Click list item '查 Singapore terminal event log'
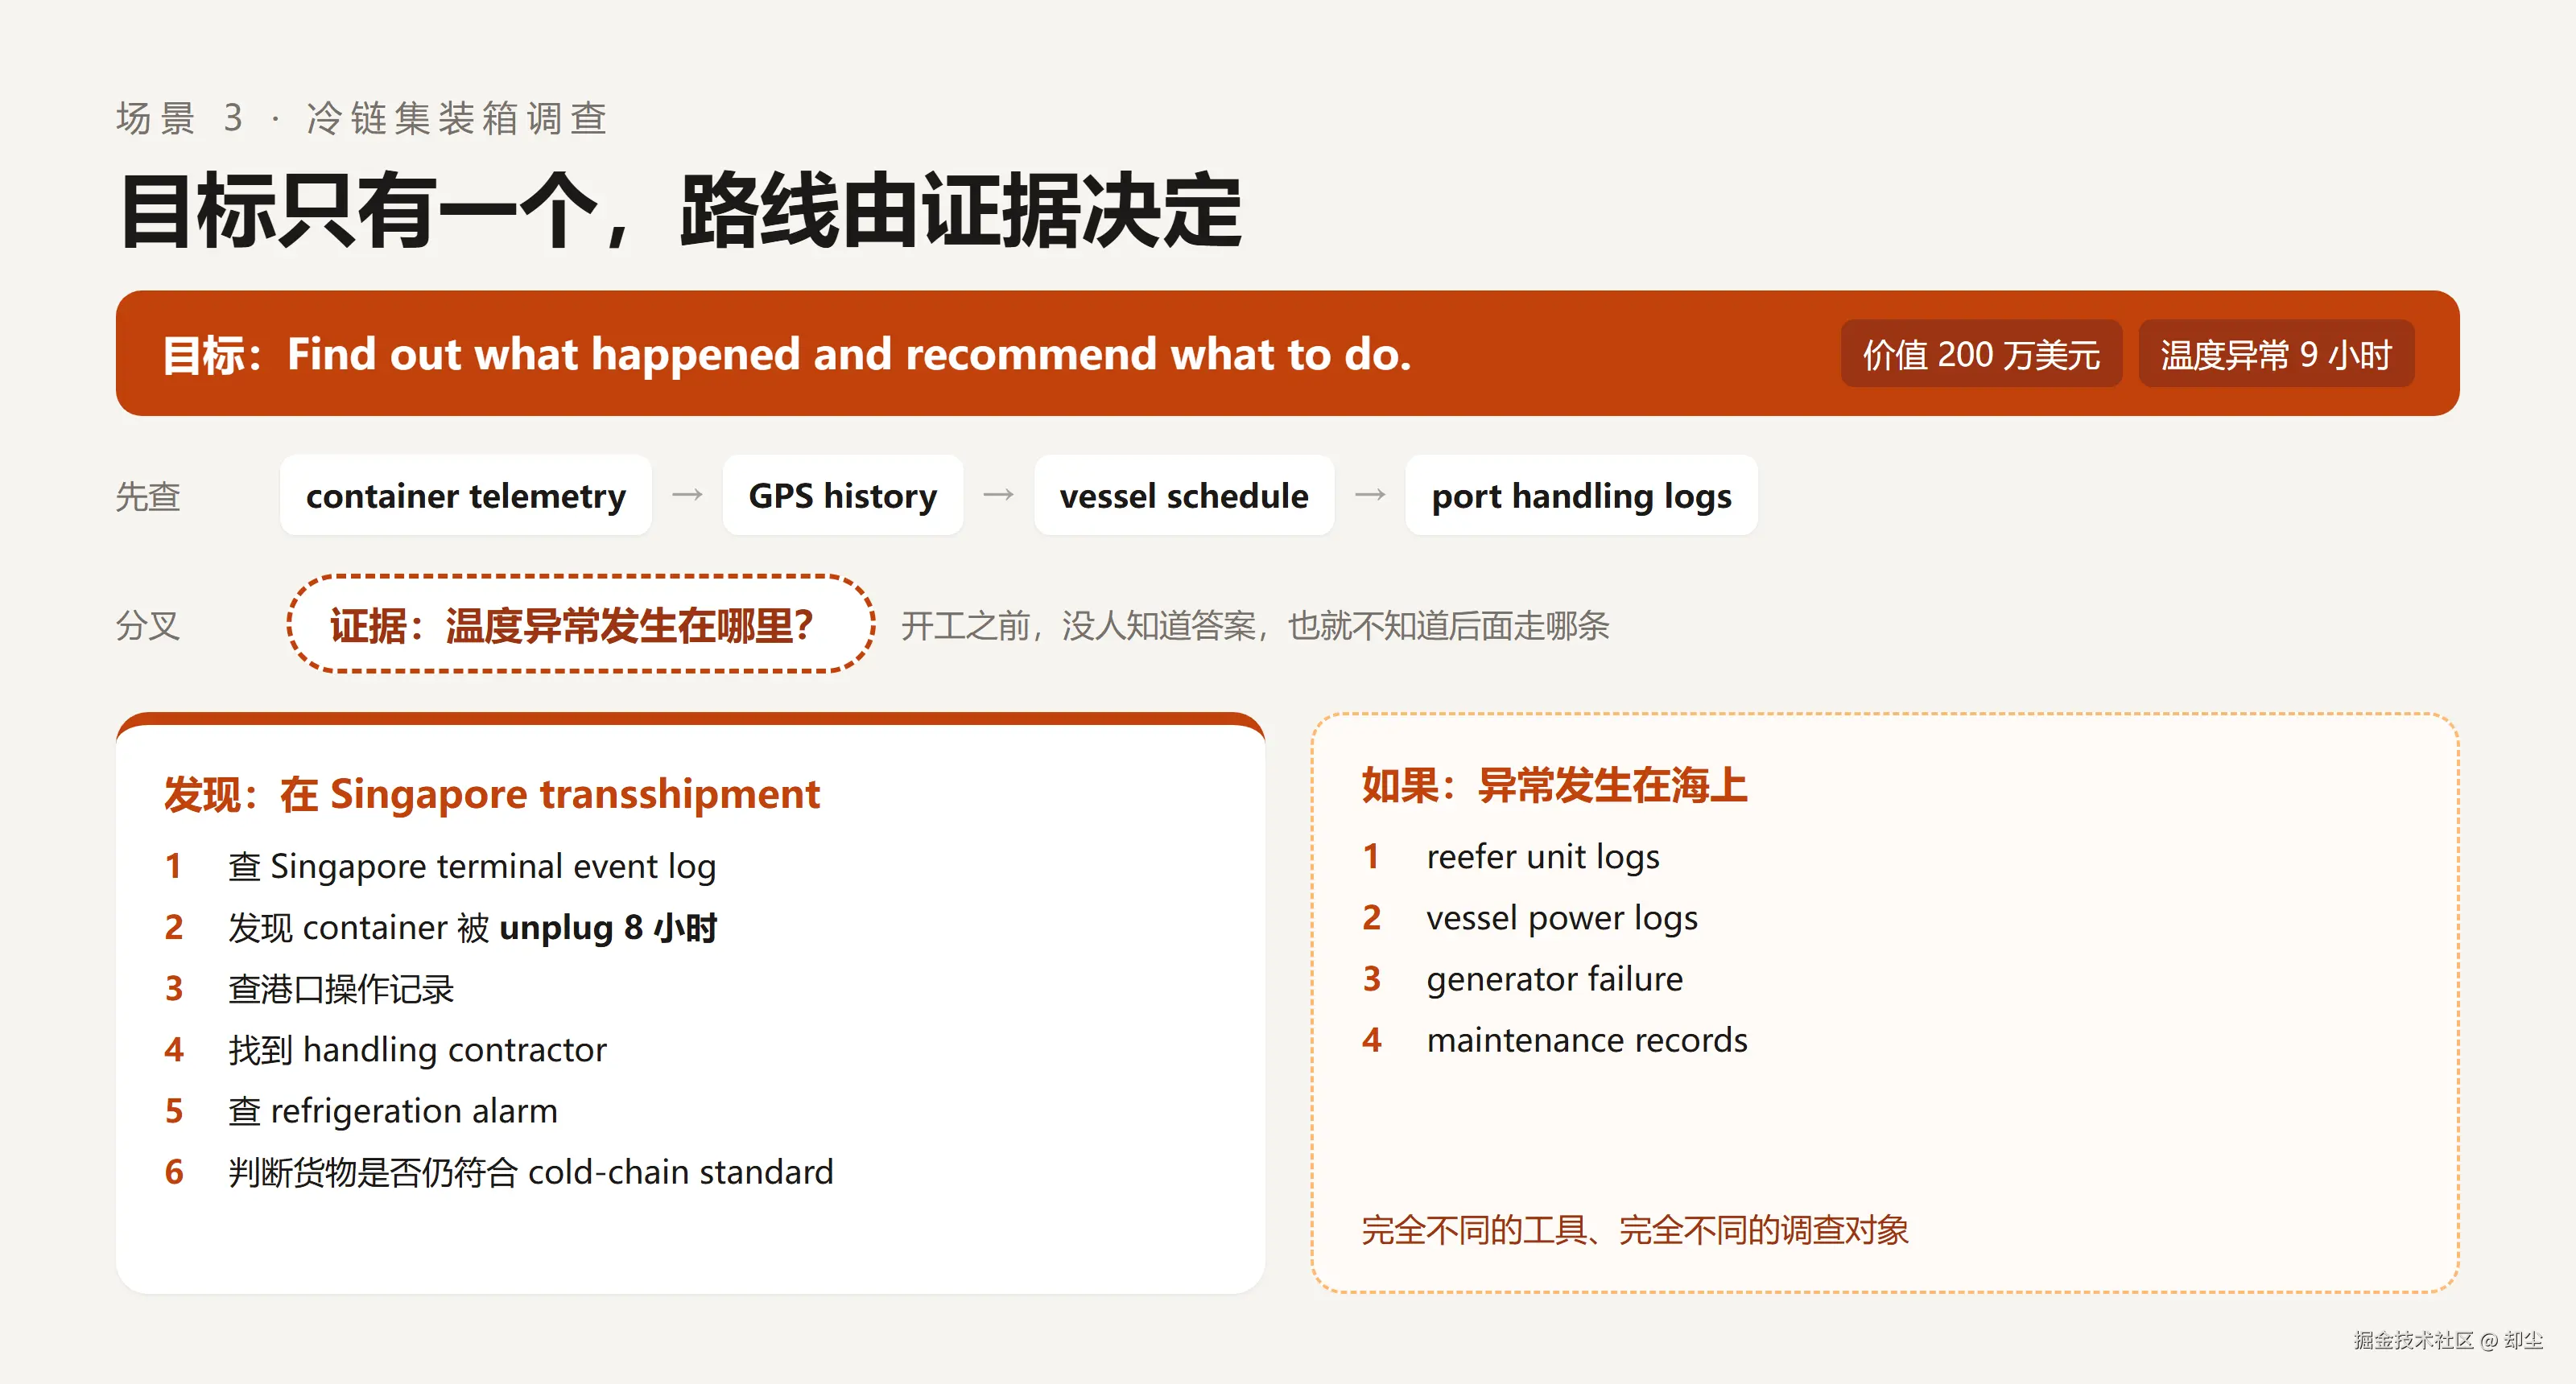This screenshot has height=1384, width=2576. pos(472,867)
